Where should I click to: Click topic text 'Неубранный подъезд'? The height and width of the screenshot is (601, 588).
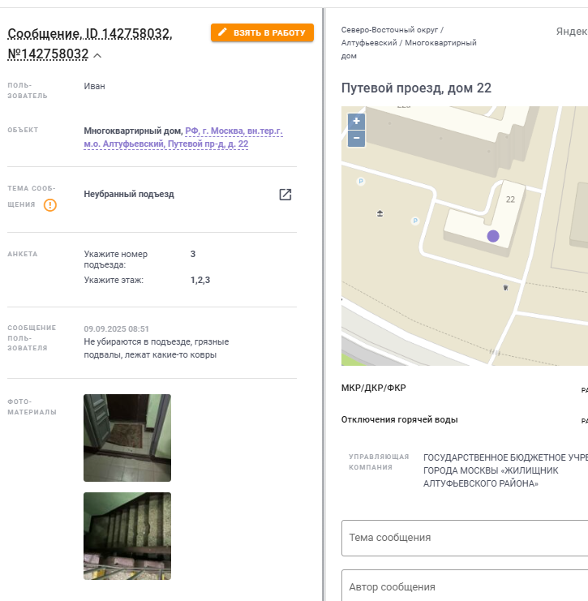tap(129, 195)
